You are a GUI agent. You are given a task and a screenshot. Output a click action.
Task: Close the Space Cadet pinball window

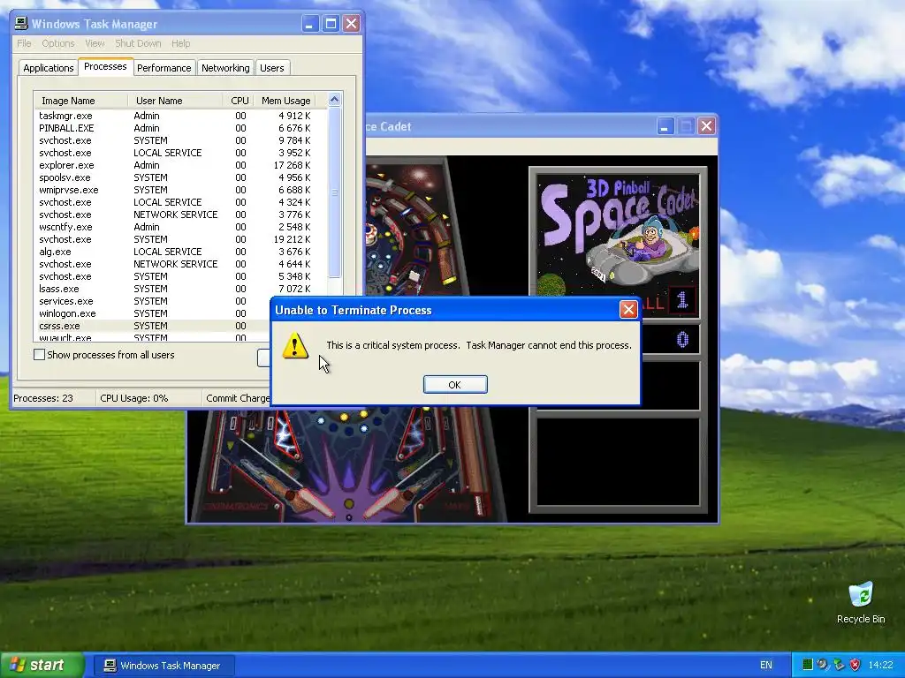pos(706,126)
